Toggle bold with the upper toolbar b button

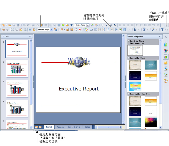pos(102,25)
